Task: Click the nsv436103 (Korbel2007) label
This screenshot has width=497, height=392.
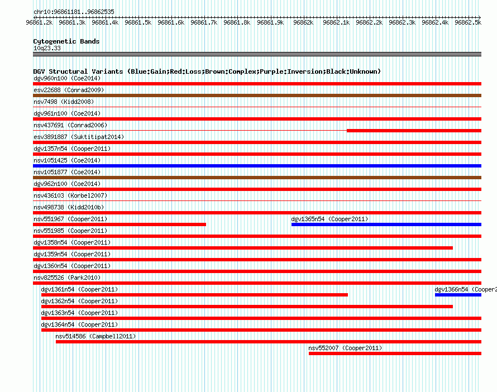Action: pos(70,195)
